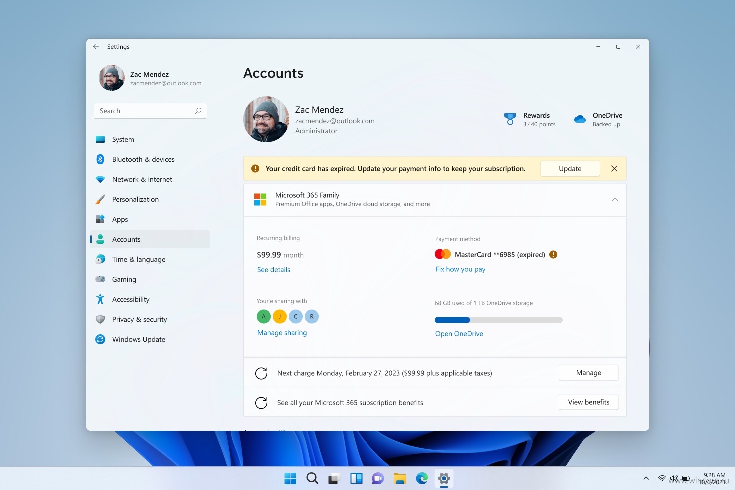Click the search magnifier icon in Settings
This screenshot has height=490, width=735.
click(x=198, y=111)
